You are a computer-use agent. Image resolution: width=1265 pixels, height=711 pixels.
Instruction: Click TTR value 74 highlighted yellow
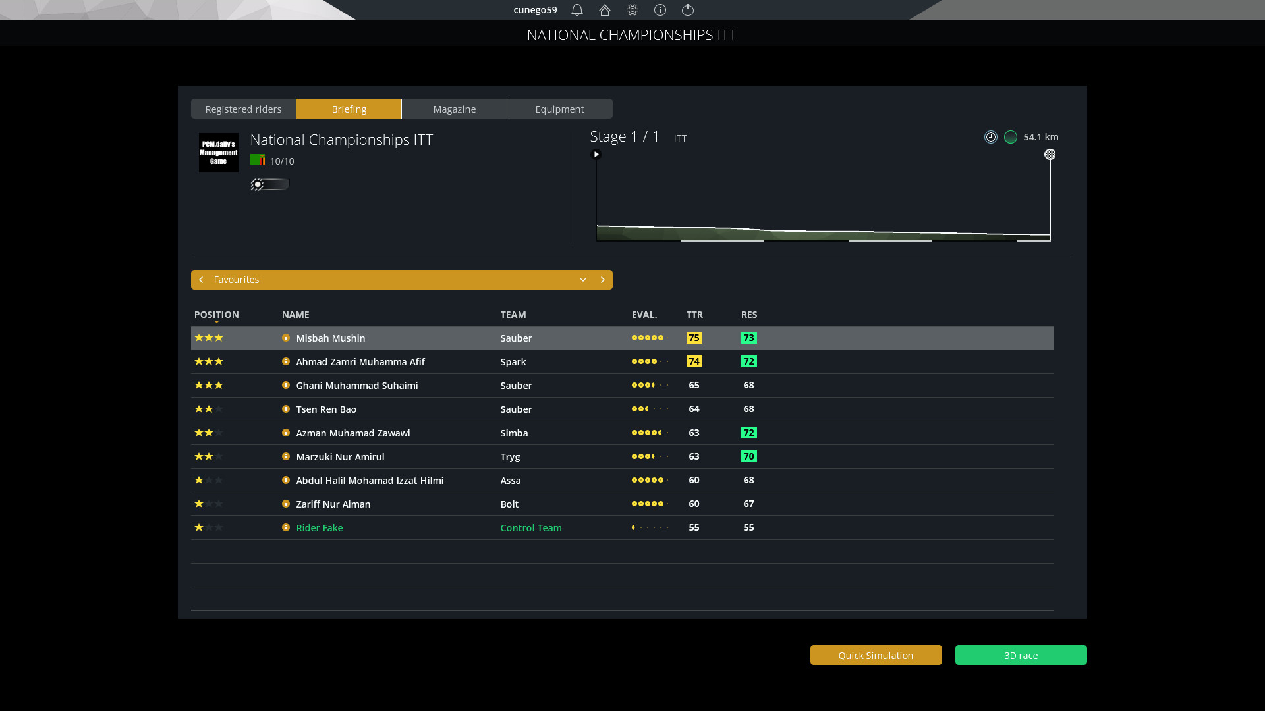(694, 361)
